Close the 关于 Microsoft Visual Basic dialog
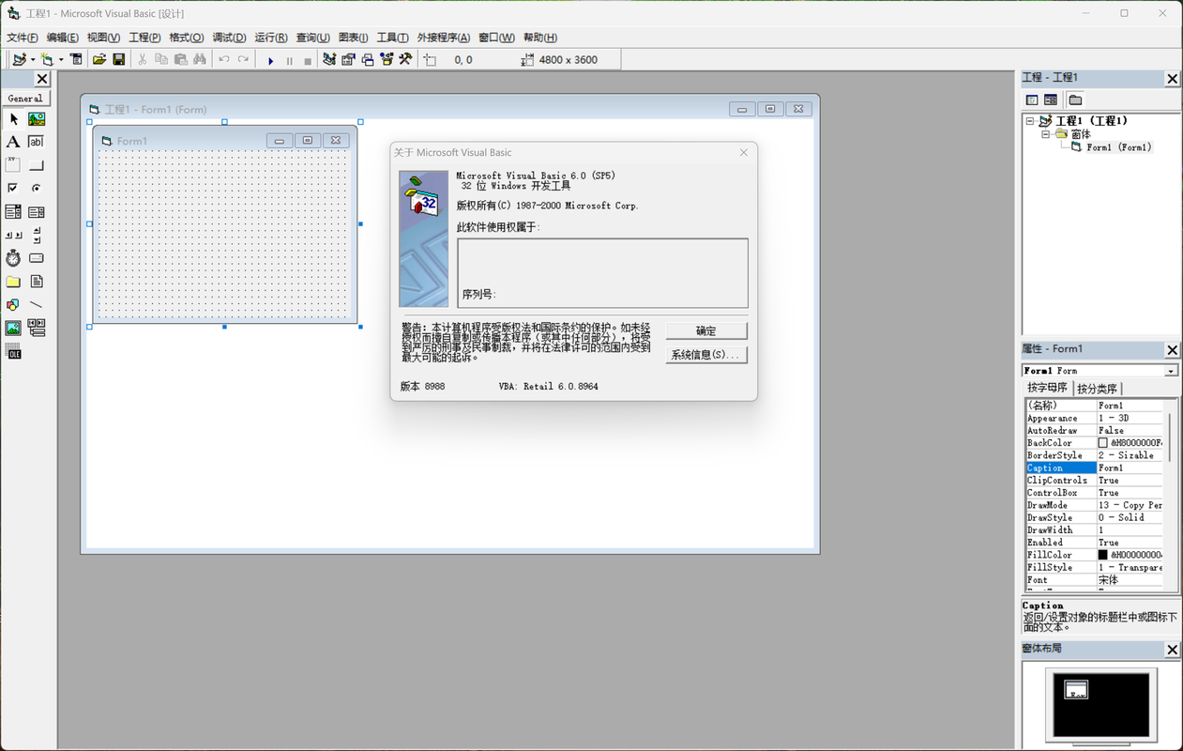The image size is (1183, 751). click(744, 152)
